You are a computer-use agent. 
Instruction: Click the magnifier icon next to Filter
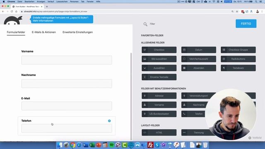coord(145,24)
